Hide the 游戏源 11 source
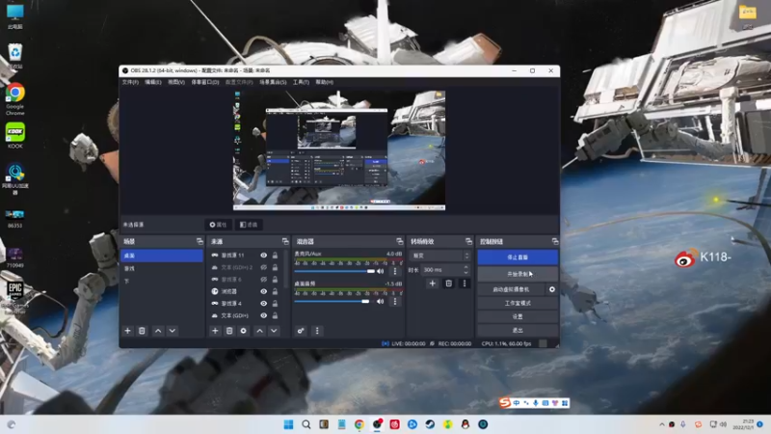 (263, 255)
